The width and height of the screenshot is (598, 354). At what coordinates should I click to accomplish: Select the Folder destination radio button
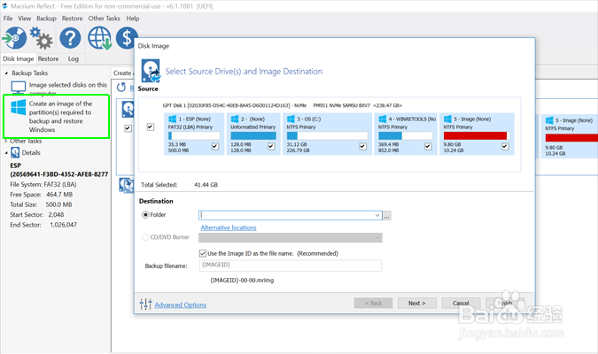pos(145,215)
